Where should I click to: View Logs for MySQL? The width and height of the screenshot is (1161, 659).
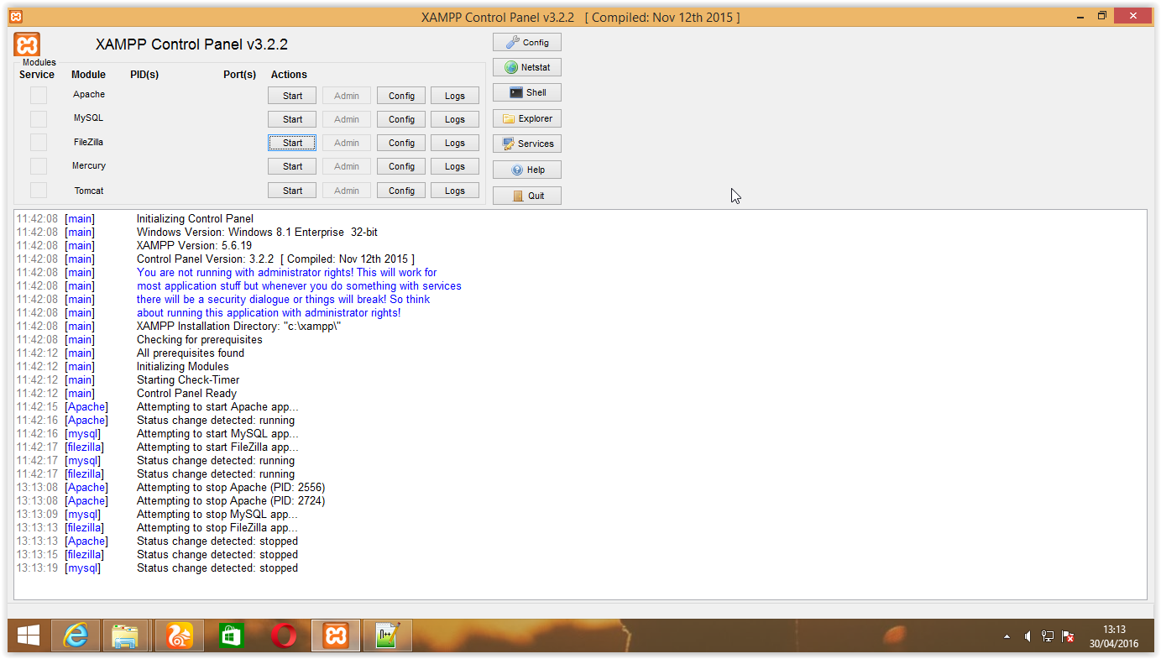coord(455,119)
